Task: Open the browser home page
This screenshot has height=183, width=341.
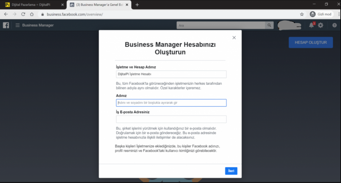Action: tap(32, 14)
